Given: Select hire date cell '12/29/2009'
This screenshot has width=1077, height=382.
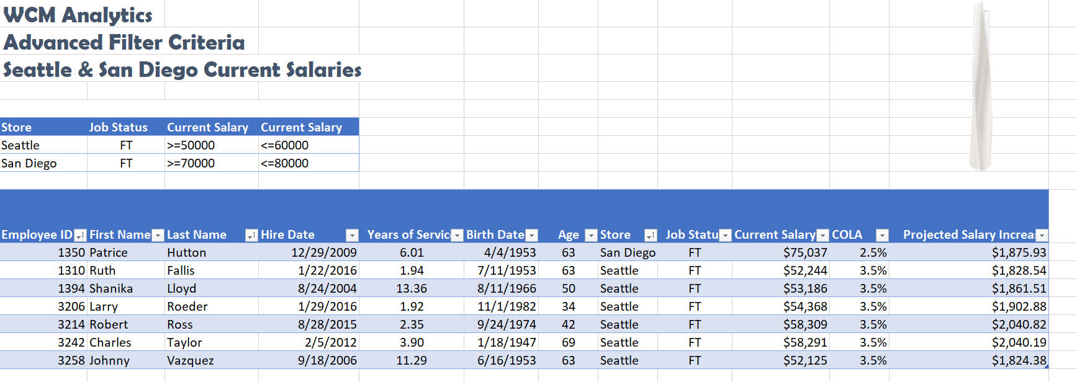Looking at the screenshot, I should [309, 252].
